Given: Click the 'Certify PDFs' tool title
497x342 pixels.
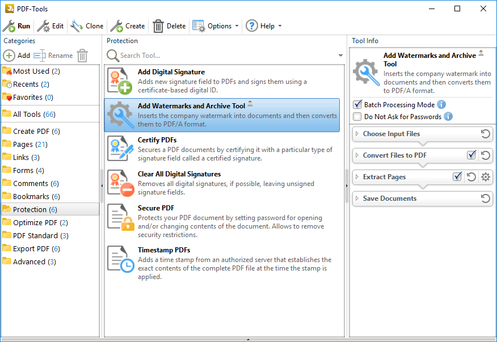Looking at the screenshot, I should (157, 140).
